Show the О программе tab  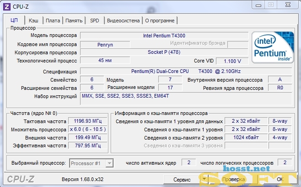(160, 21)
